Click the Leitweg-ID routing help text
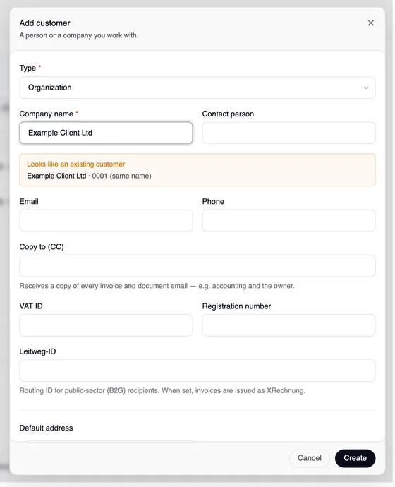Screen dimensions: 395x487 click(162, 390)
